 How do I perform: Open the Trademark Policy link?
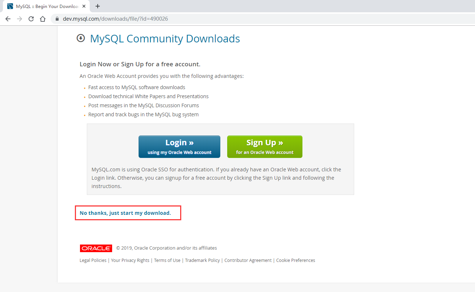(x=203, y=260)
